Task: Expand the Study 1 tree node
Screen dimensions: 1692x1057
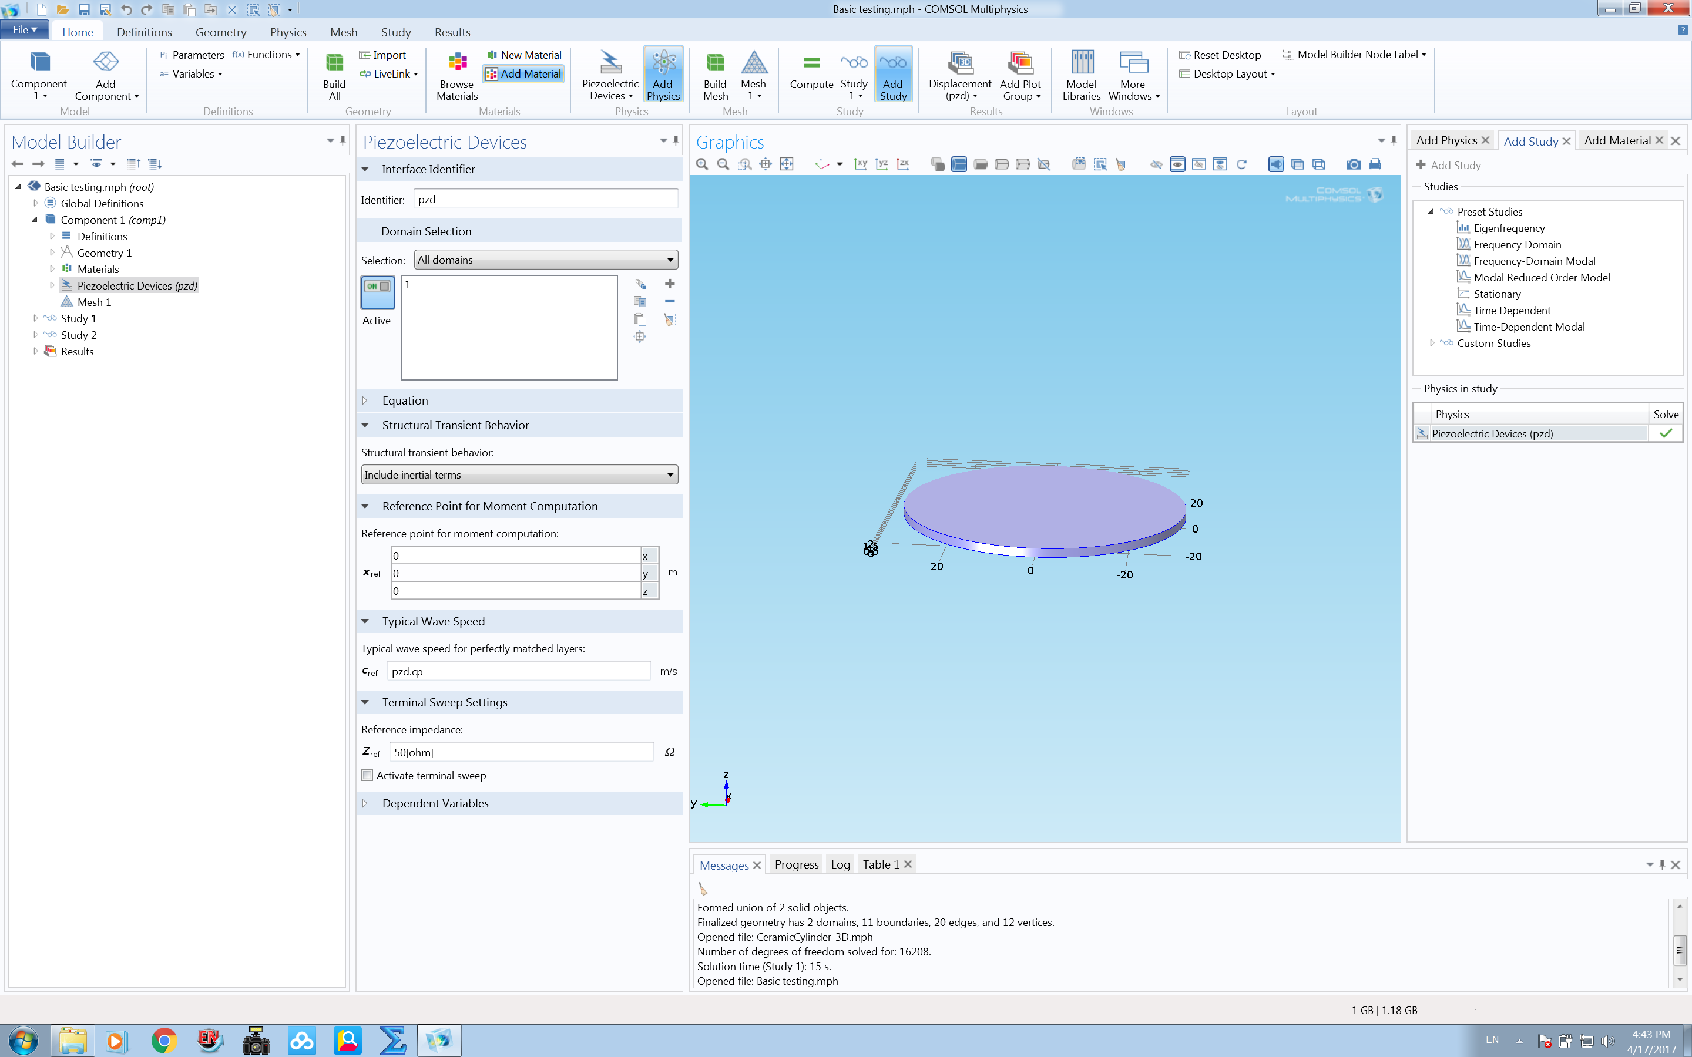Action: (x=36, y=319)
